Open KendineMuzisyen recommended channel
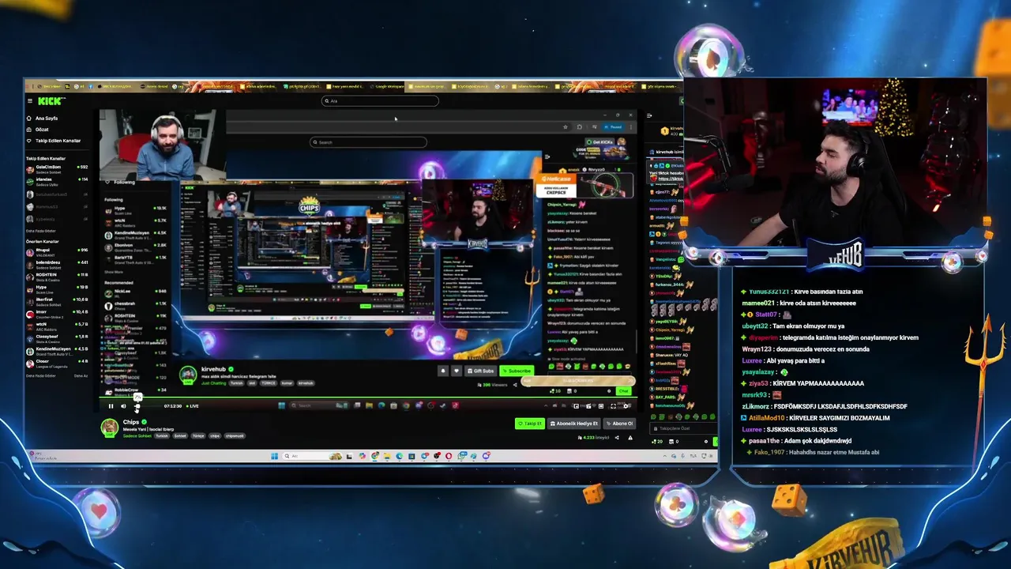Image resolution: width=1011 pixels, height=569 pixels. 57,350
